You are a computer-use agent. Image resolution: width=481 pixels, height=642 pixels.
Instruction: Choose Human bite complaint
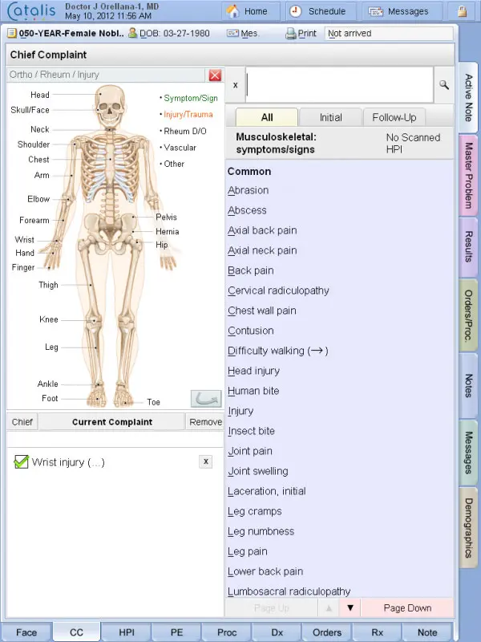253,391
